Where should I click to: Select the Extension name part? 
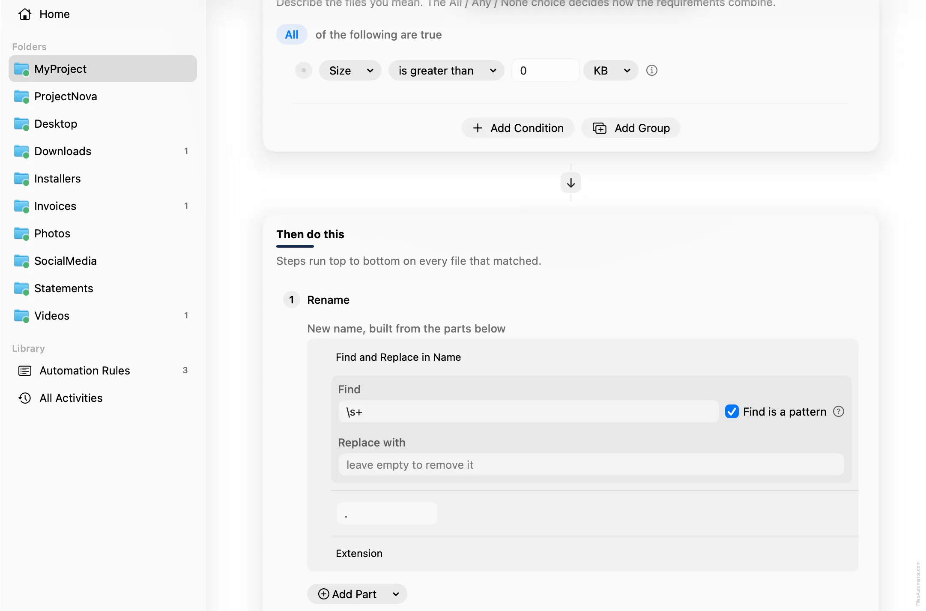(359, 553)
